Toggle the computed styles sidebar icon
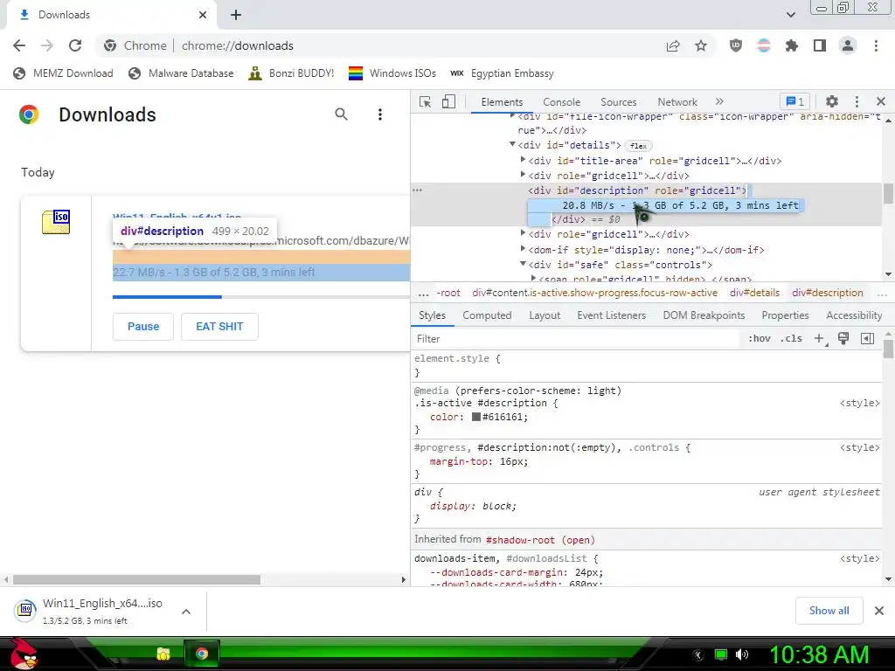The image size is (895, 671). (867, 338)
